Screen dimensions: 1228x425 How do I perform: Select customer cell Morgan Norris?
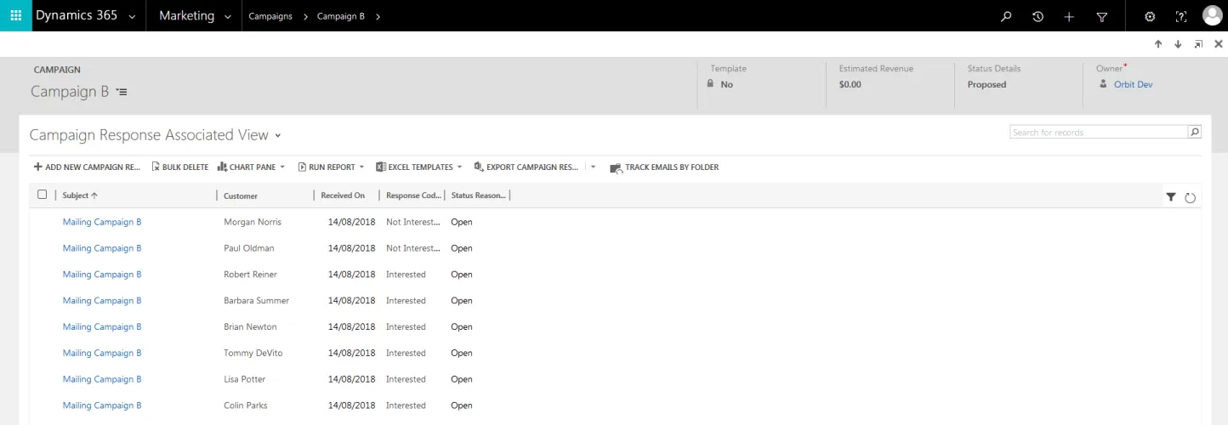coord(253,222)
